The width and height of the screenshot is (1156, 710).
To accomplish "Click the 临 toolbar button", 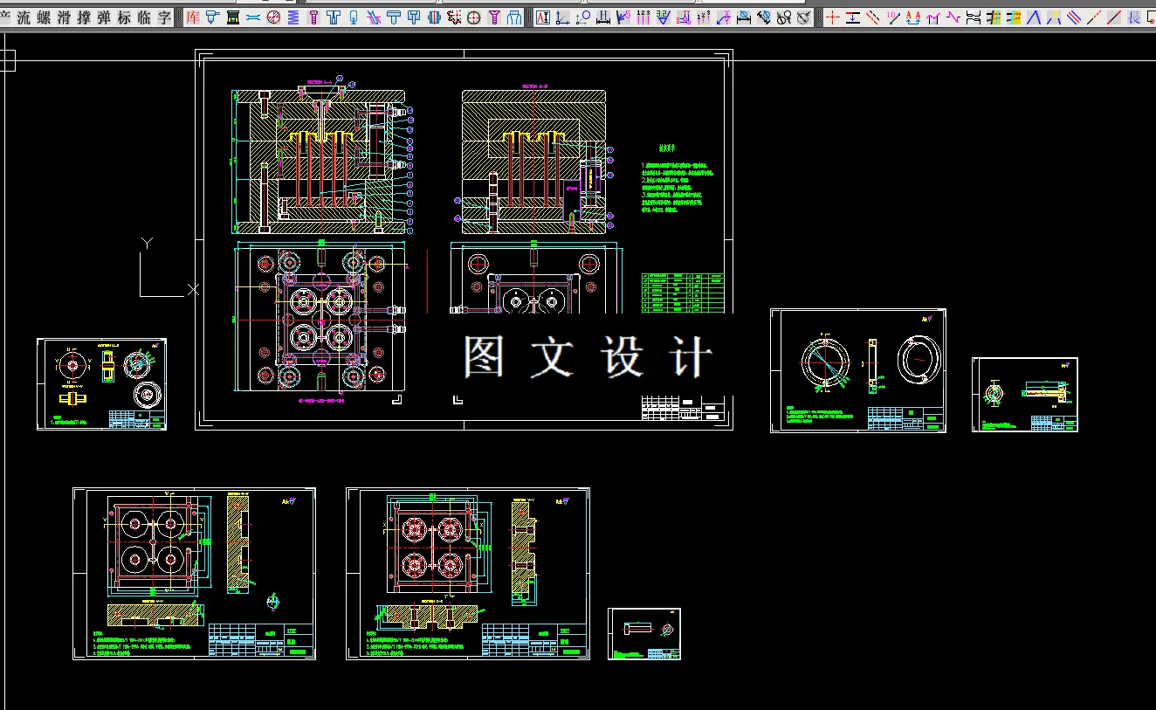I will (x=145, y=17).
